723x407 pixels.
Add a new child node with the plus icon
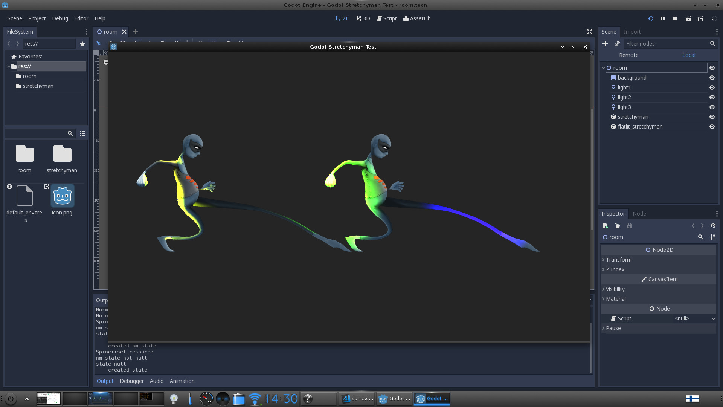coord(605,44)
